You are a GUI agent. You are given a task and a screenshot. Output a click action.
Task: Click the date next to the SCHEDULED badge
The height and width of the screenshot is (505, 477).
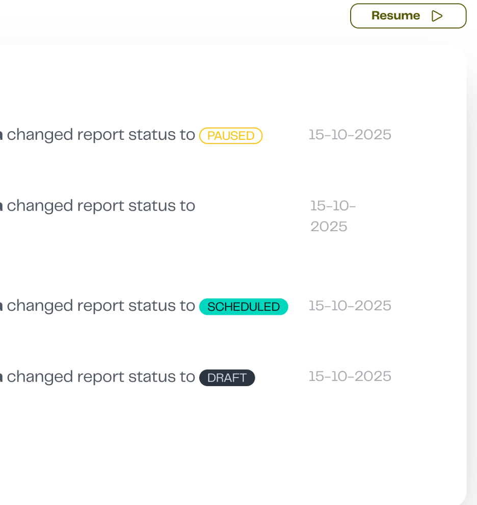350,306
